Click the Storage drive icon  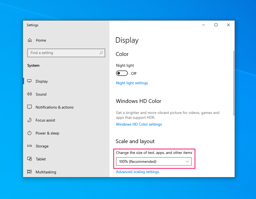coord(29,146)
